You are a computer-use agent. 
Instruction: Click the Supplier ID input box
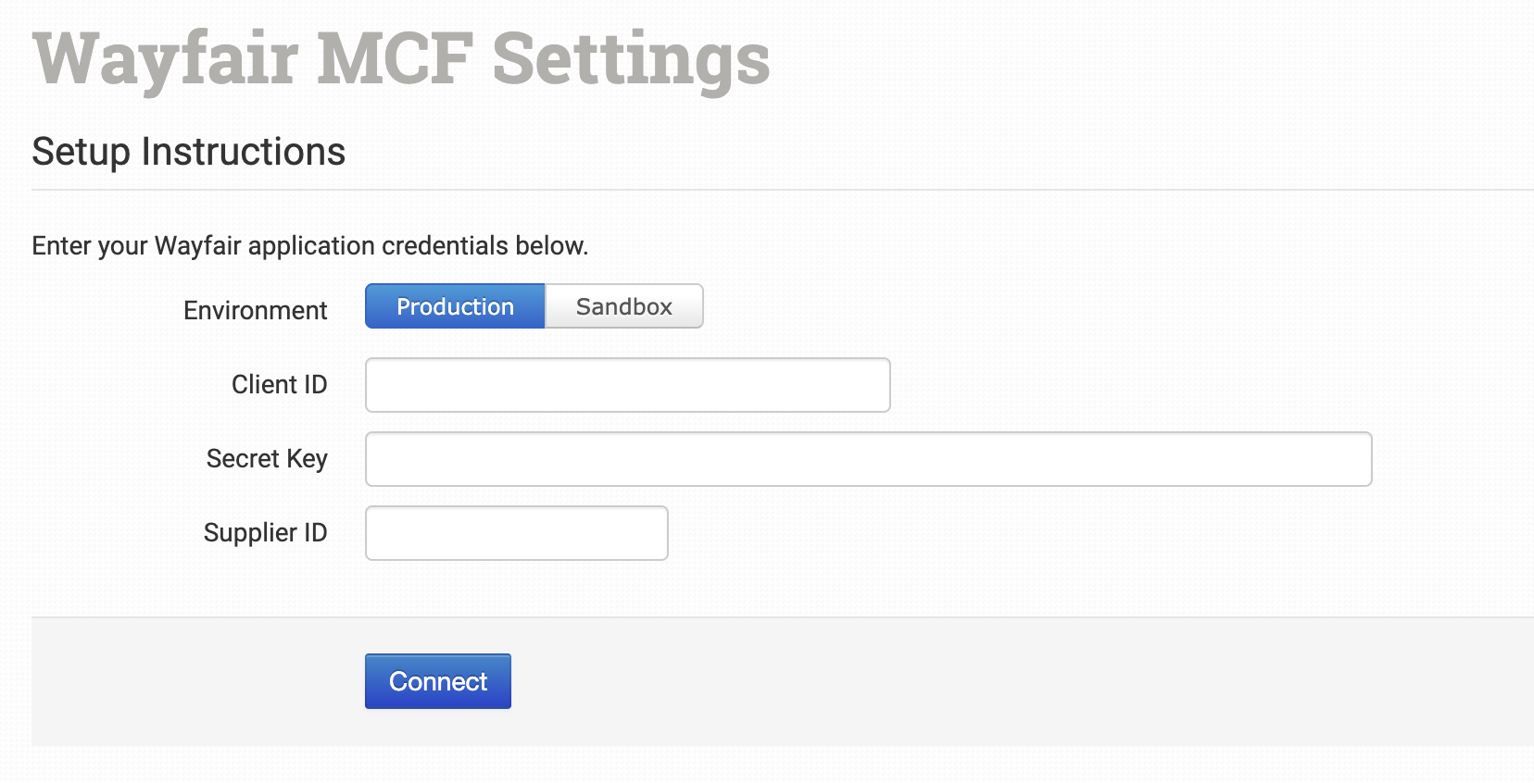pyautogui.click(x=516, y=533)
